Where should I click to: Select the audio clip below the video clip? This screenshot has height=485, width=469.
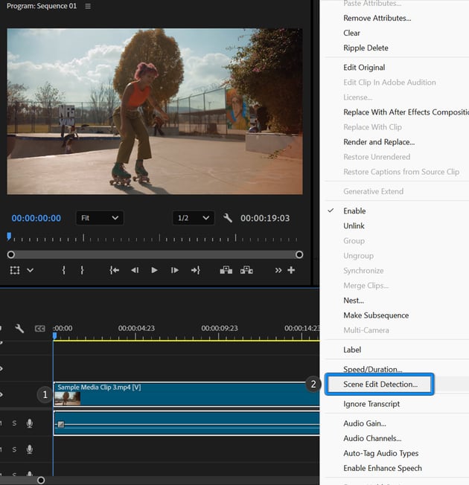tap(187, 423)
